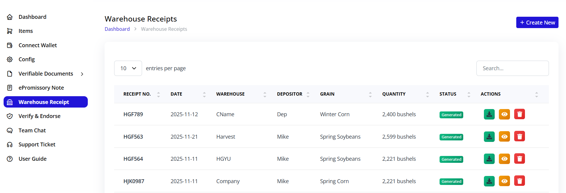View receipt HJK0987 with eye icon
Image resolution: width=566 pixels, height=193 pixels.
pyautogui.click(x=504, y=181)
